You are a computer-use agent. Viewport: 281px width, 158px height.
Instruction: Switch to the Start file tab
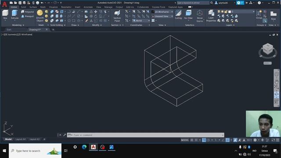click(9, 29)
